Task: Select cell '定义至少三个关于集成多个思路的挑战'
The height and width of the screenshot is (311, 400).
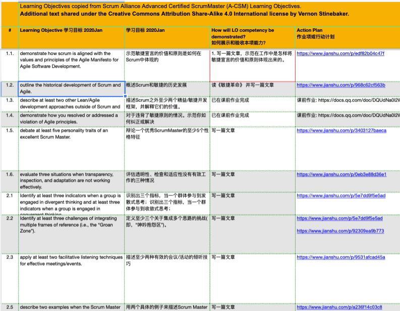Action: pos(167,234)
